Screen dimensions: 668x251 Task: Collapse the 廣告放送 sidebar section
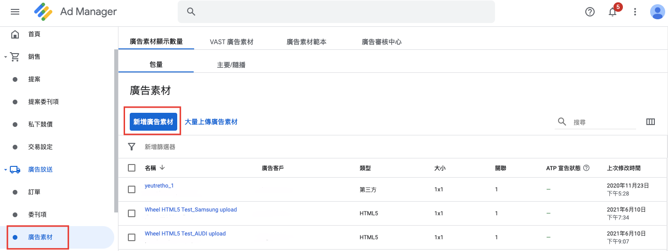5,170
